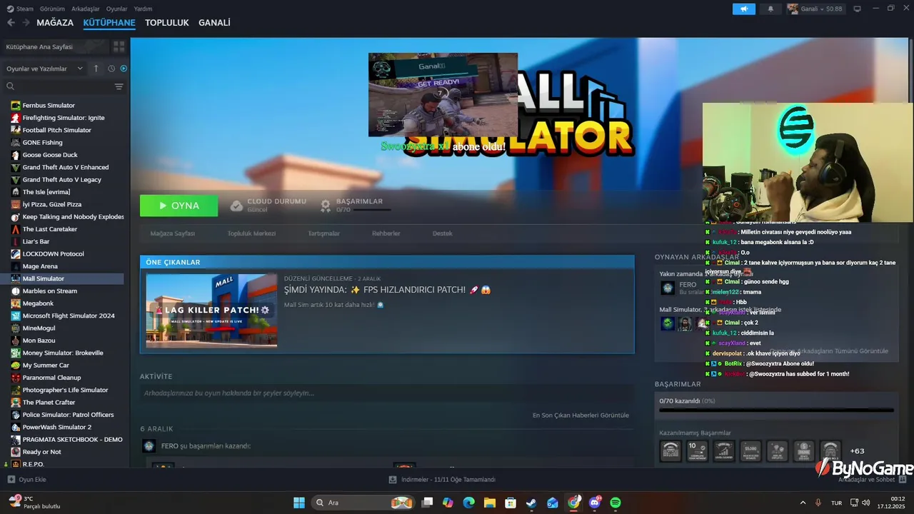The height and width of the screenshot is (514, 914).
Task: Click the Megabonk game icon
Action: click(x=16, y=303)
